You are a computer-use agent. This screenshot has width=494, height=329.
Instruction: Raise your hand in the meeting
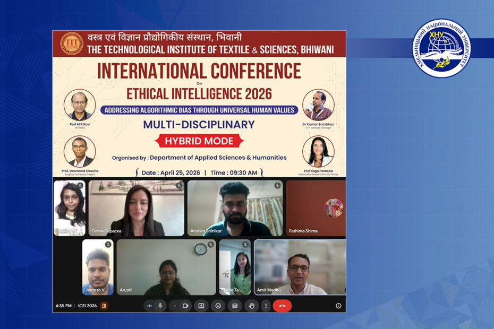[251, 306]
